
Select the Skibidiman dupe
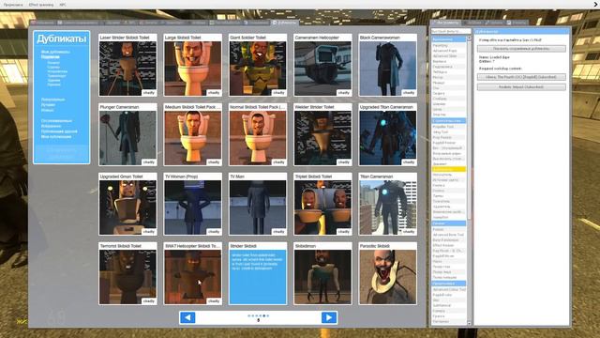pyautogui.click(x=322, y=273)
